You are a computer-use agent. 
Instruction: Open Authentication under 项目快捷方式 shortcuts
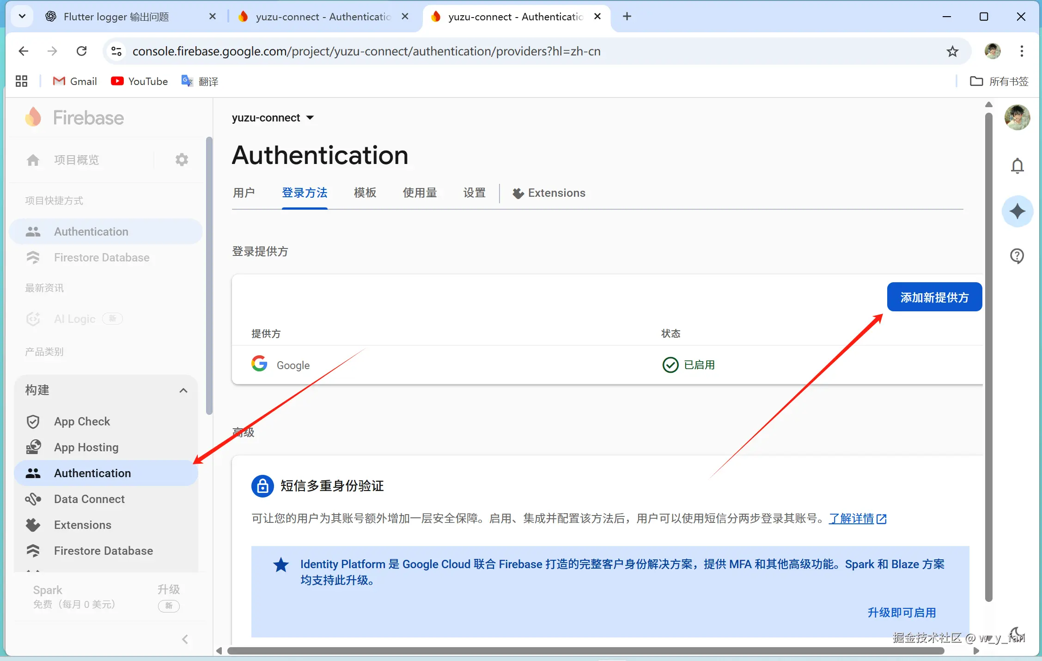(x=106, y=231)
